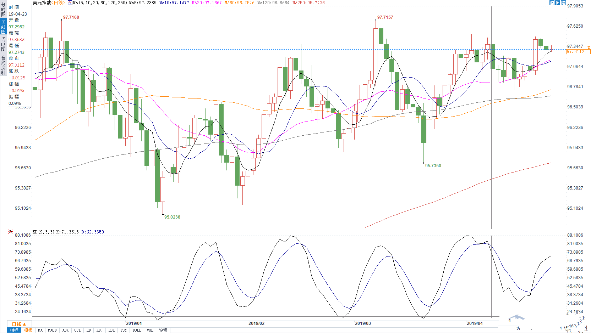Click the MA60:96.7546 legend value
The image size is (591, 333).
(x=239, y=3)
